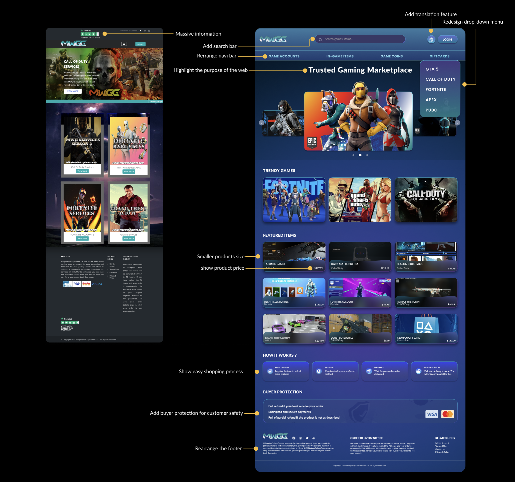Select PUBG from the dropdown menu

[x=431, y=110]
